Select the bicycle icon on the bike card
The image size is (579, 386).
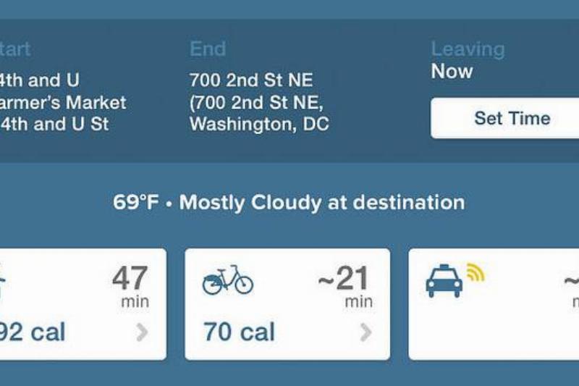pyautogui.click(x=228, y=280)
